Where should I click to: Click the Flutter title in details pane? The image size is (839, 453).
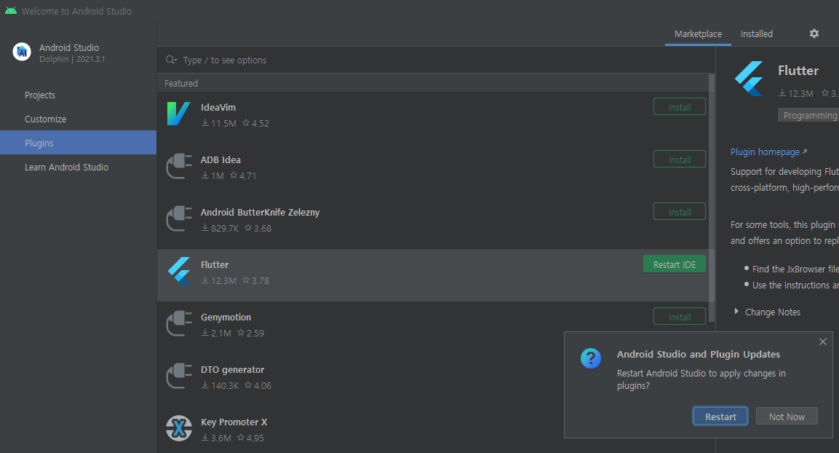pyautogui.click(x=798, y=71)
